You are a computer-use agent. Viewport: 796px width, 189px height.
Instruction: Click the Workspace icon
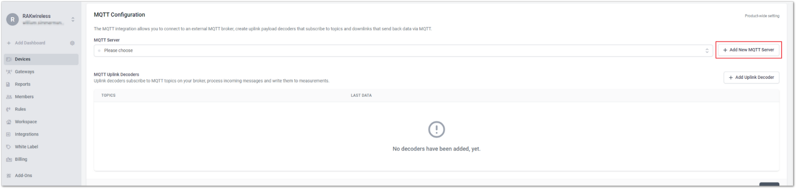[9, 122]
